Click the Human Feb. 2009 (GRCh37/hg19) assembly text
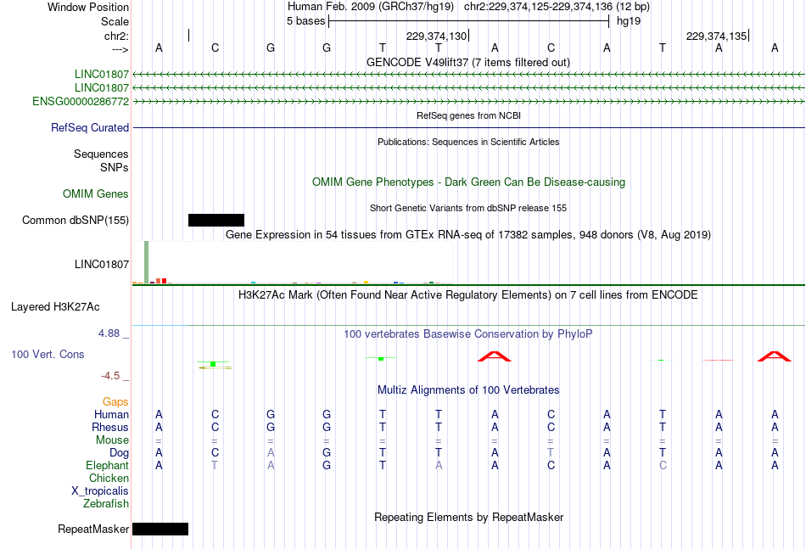 (371, 7)
